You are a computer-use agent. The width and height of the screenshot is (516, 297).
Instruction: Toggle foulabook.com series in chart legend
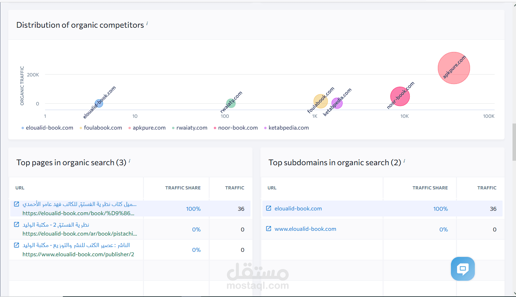[103, 128]
